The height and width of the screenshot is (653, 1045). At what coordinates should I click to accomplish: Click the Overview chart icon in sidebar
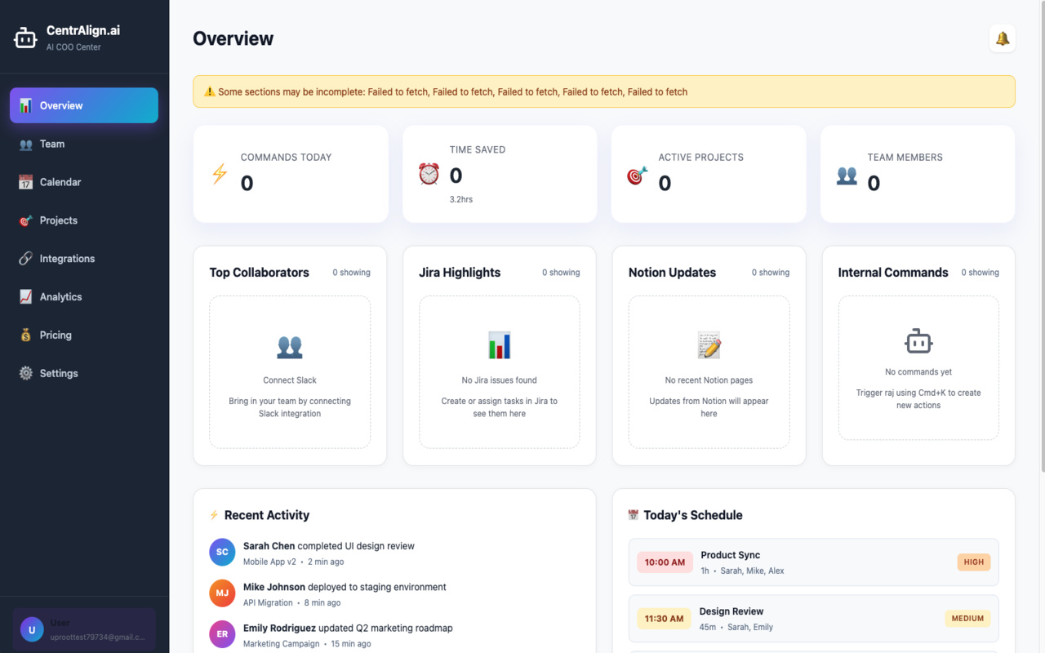point(26,105)
